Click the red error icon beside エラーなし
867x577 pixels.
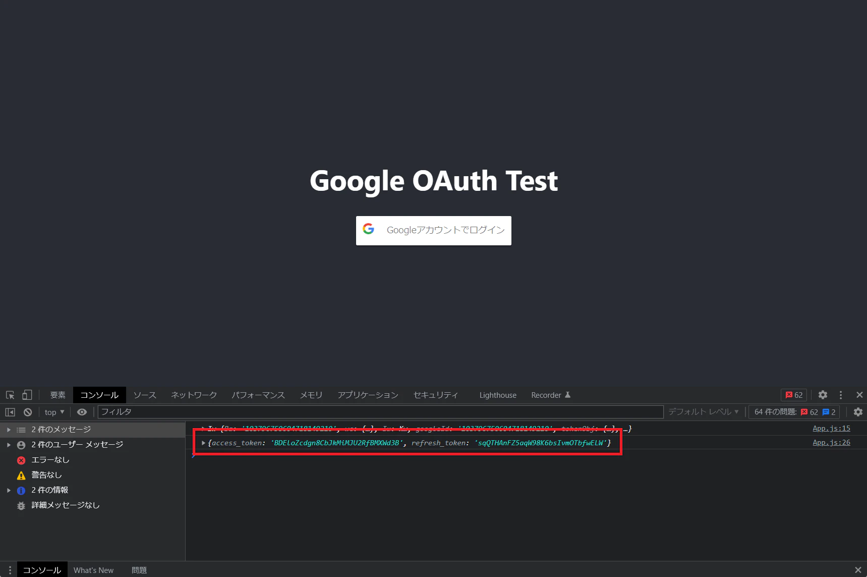(x=21, y=460)
